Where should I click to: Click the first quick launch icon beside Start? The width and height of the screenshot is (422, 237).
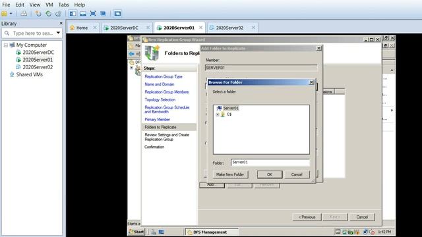tap(154, 232)
